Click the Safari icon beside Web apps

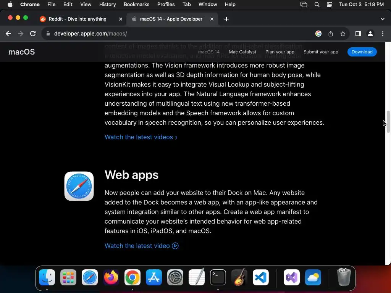(x=79, y=186)
